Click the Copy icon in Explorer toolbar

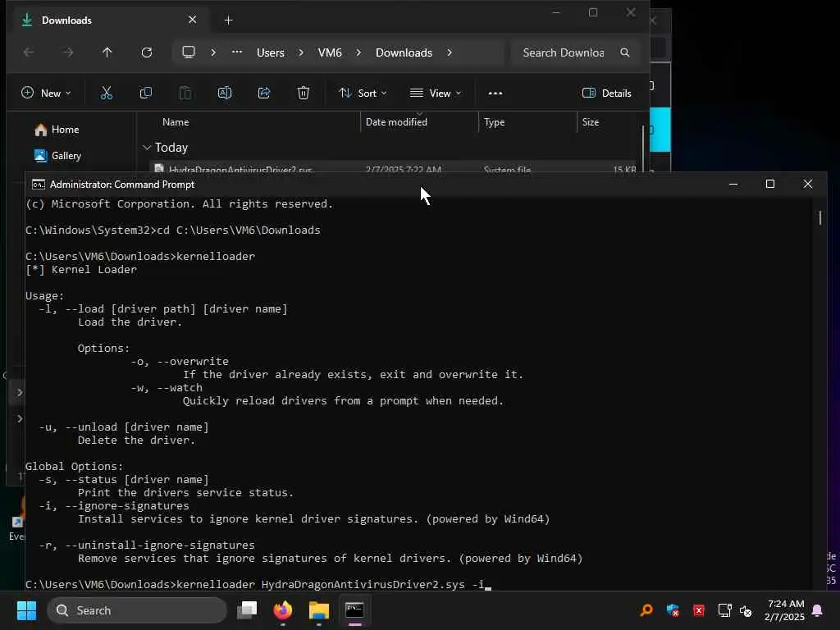point(146,94)
